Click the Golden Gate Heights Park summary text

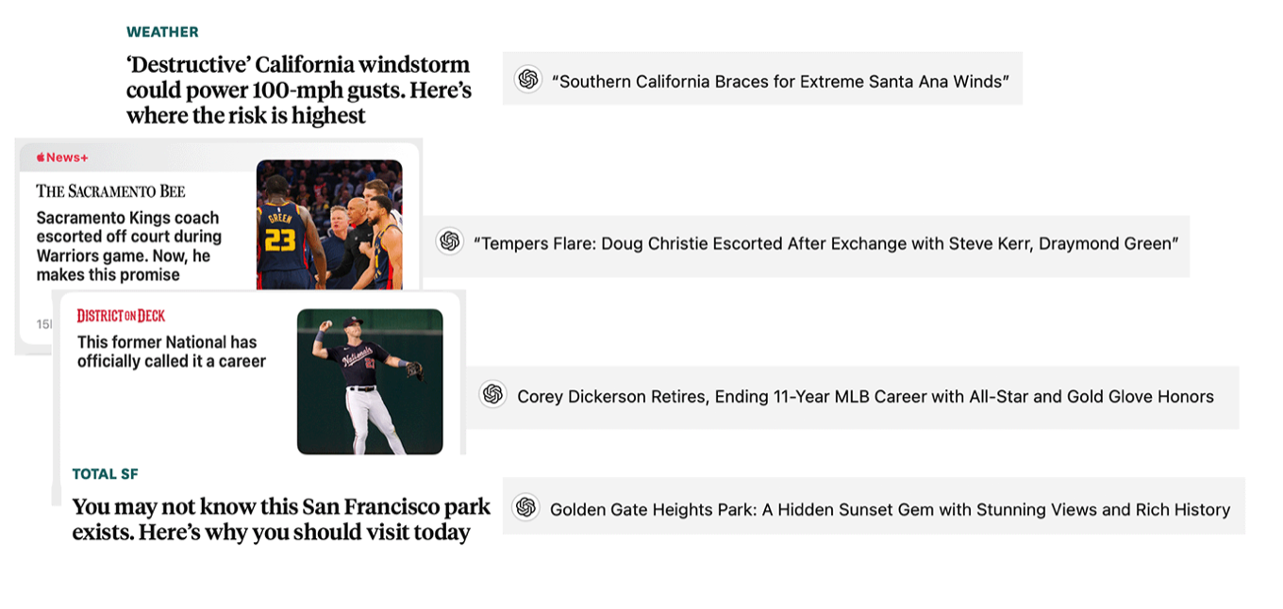pyautogui.click(x=890, y=510)
